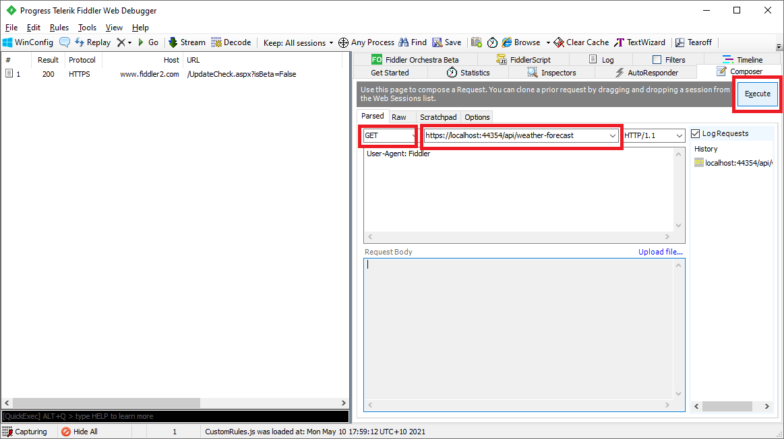784x439 pixels.
Task: Expand the Browse dropdown arrow
Action: pos(548,42)
